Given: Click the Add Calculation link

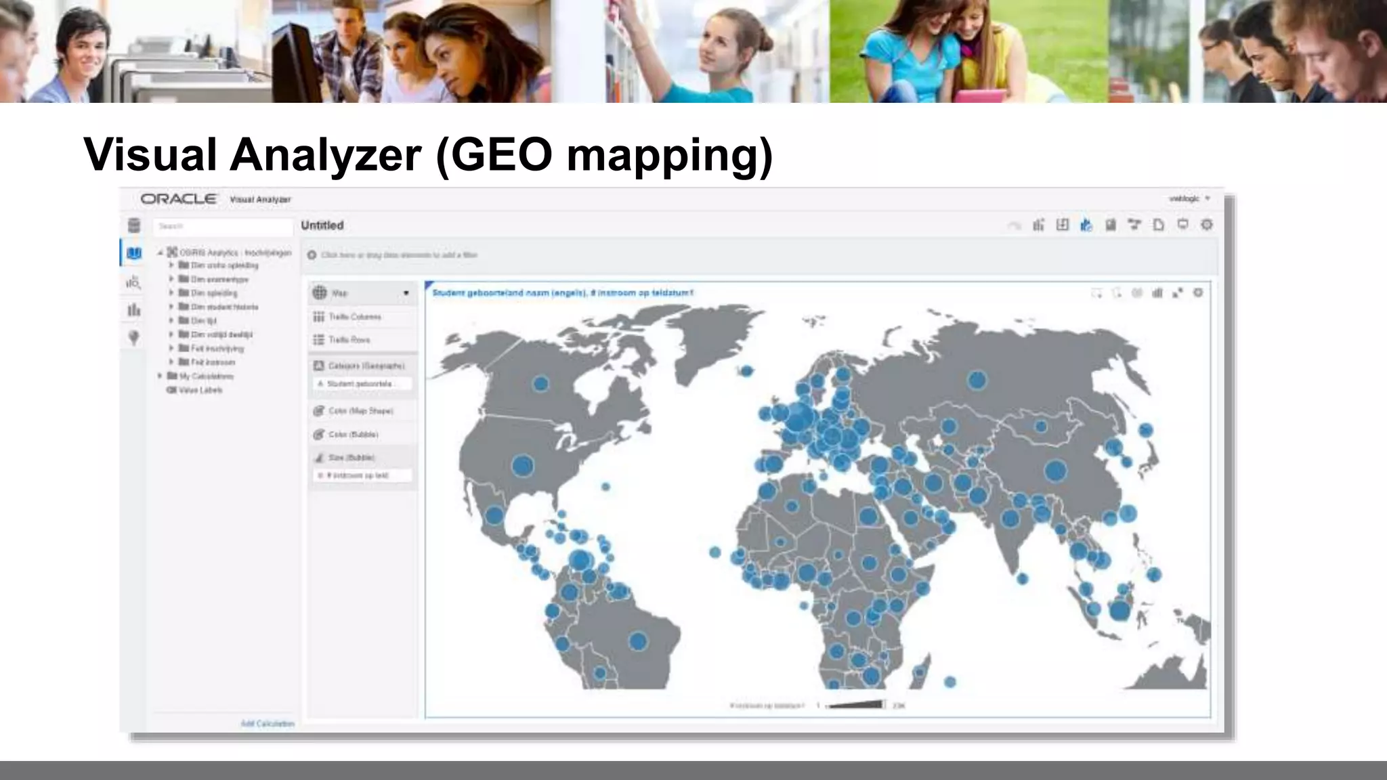Looking at the screenshot, I should [267, 724].
